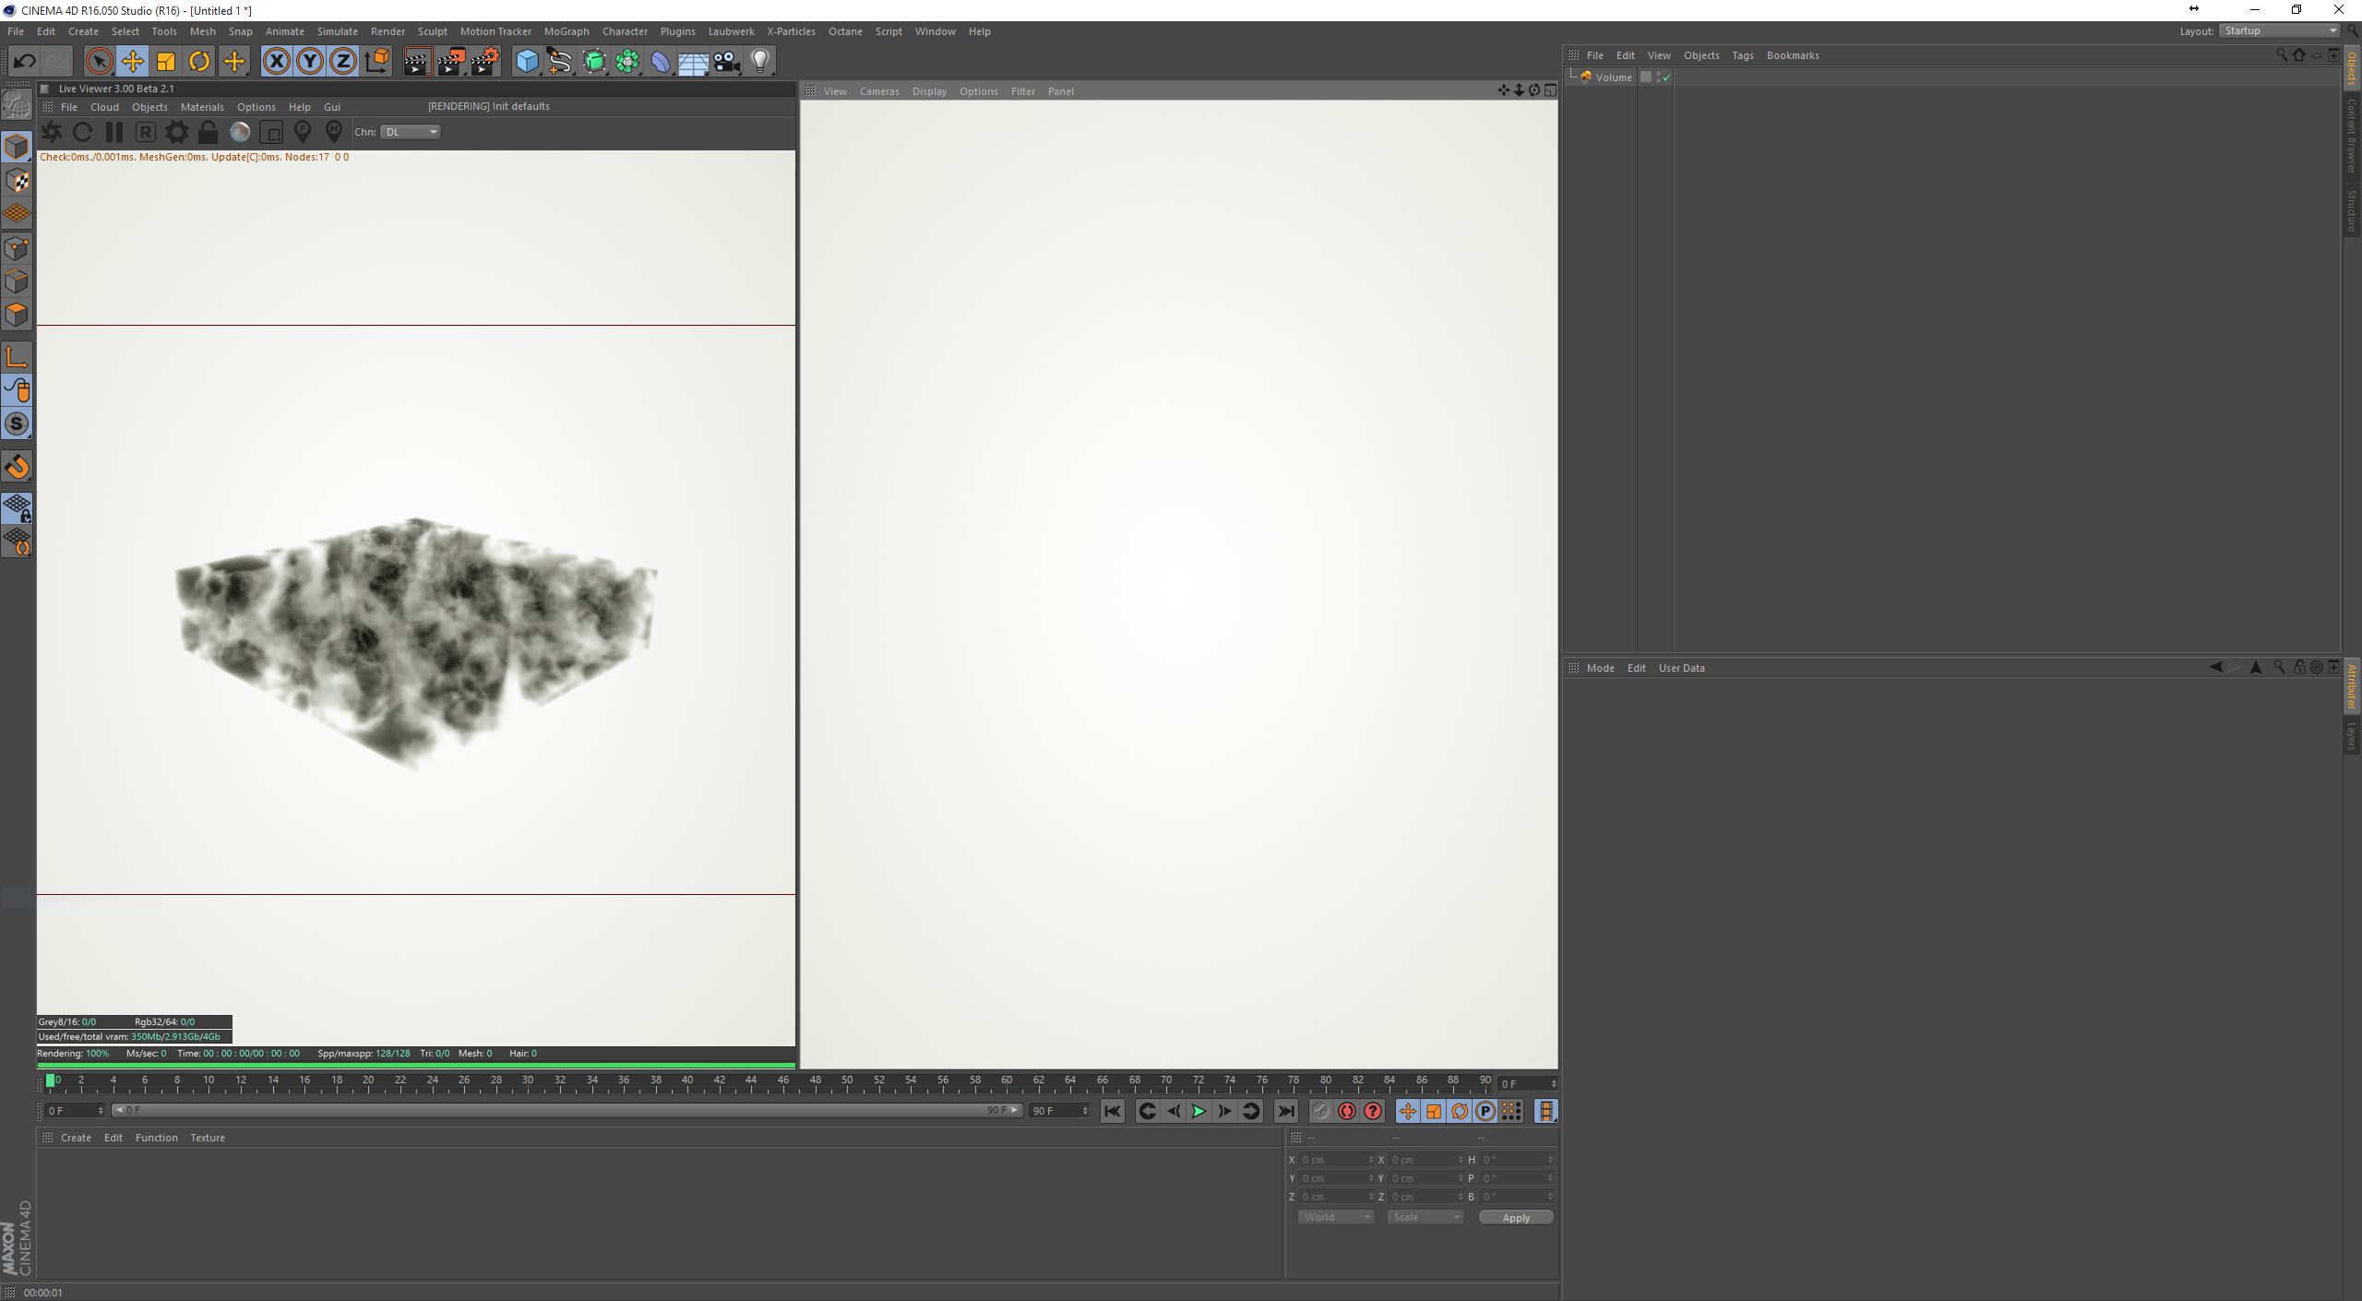Add a camera object
The height and width of the screenshot is (1301, 2362).
click(x=727, y=62)
